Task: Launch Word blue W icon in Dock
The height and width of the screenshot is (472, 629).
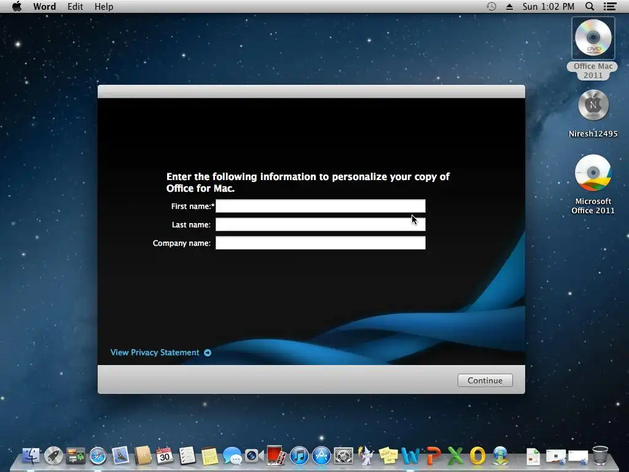Action: pyautogui.click(x=410, y=456)
